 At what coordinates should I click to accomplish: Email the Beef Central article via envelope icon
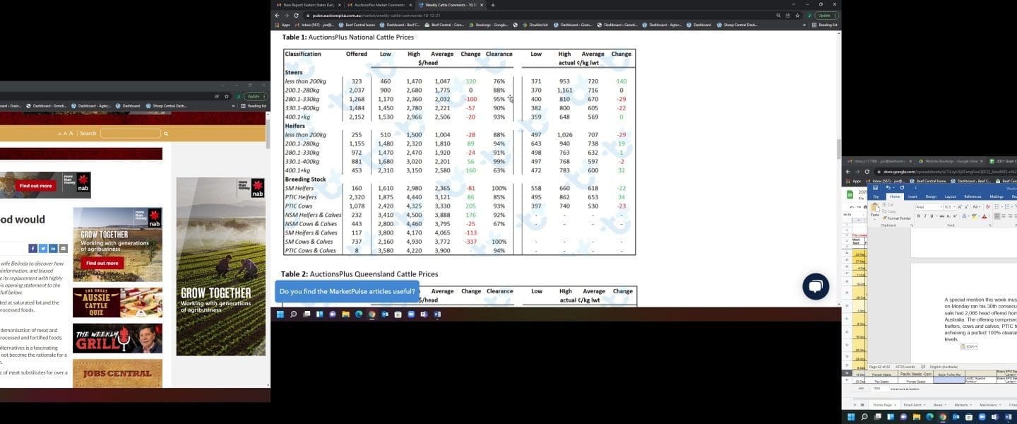click(x=64, y=248)
